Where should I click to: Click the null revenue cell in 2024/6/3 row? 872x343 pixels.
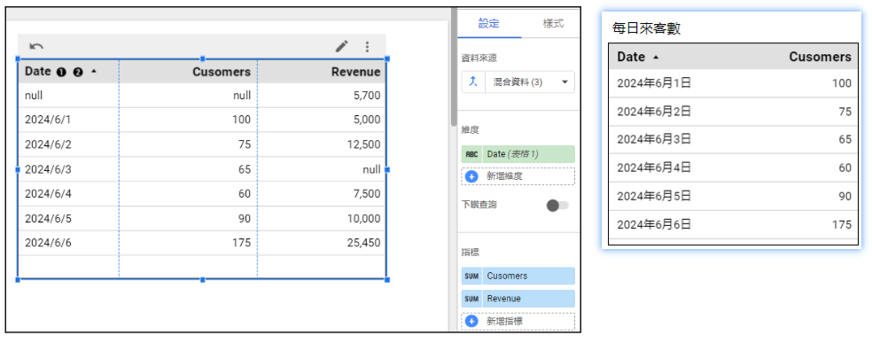[x=372, y=169]
